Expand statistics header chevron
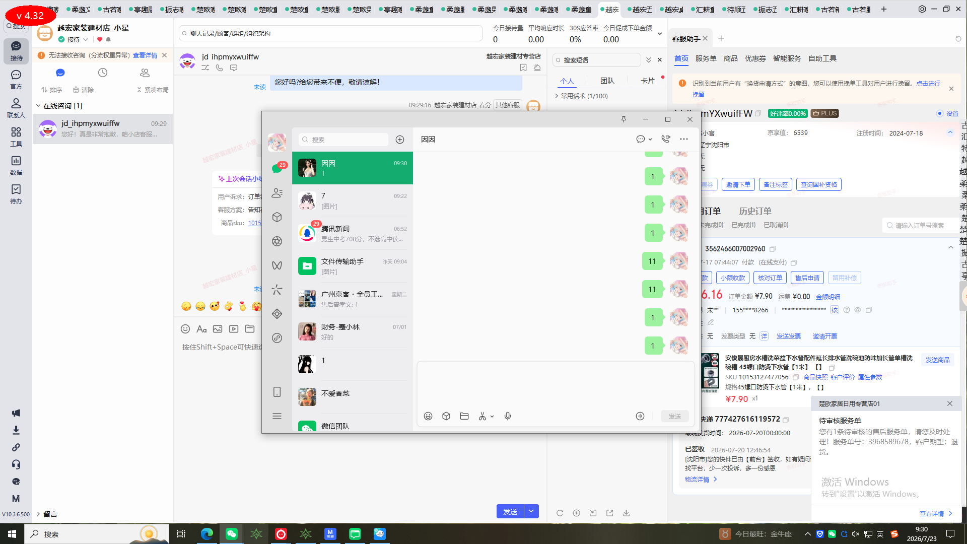The height and width of the screenshot is (544, 967). click(x=660, y=34)
